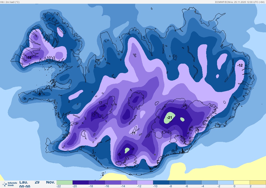Click the -9 label on Snæfellsnes peninsula
Image resolution: width=266 pixels, height=188 pixels.
tap(39, 94)
